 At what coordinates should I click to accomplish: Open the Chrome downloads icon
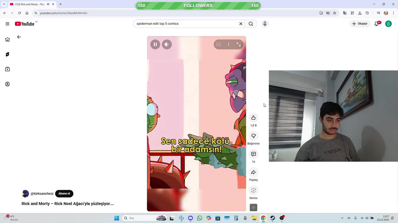pyautogui.click(x=360, y=13)
